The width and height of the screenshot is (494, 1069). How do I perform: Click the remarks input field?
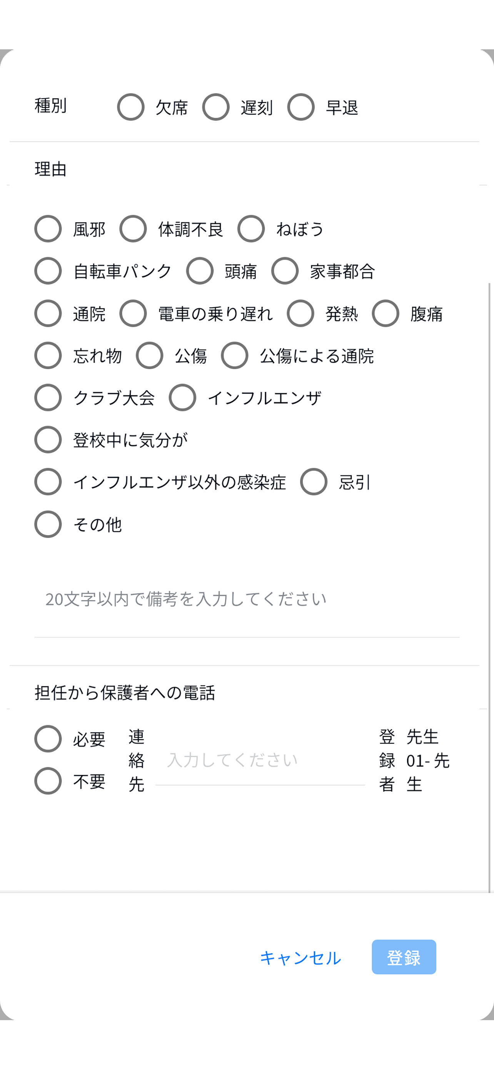click(x=246, y=607)
